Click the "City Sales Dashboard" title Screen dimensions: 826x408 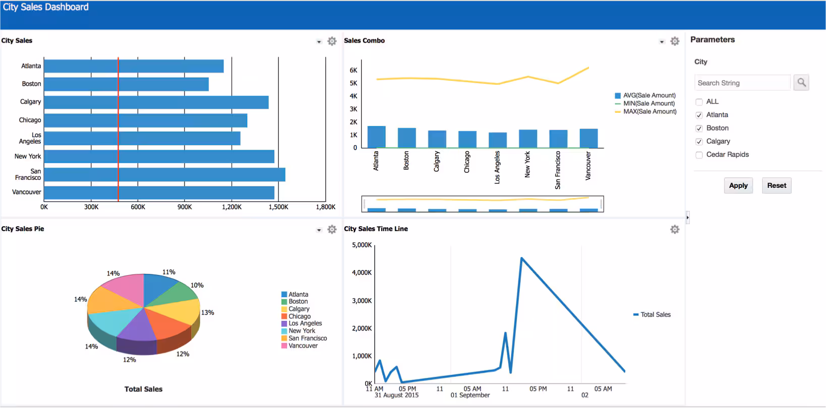click(46, 7)
